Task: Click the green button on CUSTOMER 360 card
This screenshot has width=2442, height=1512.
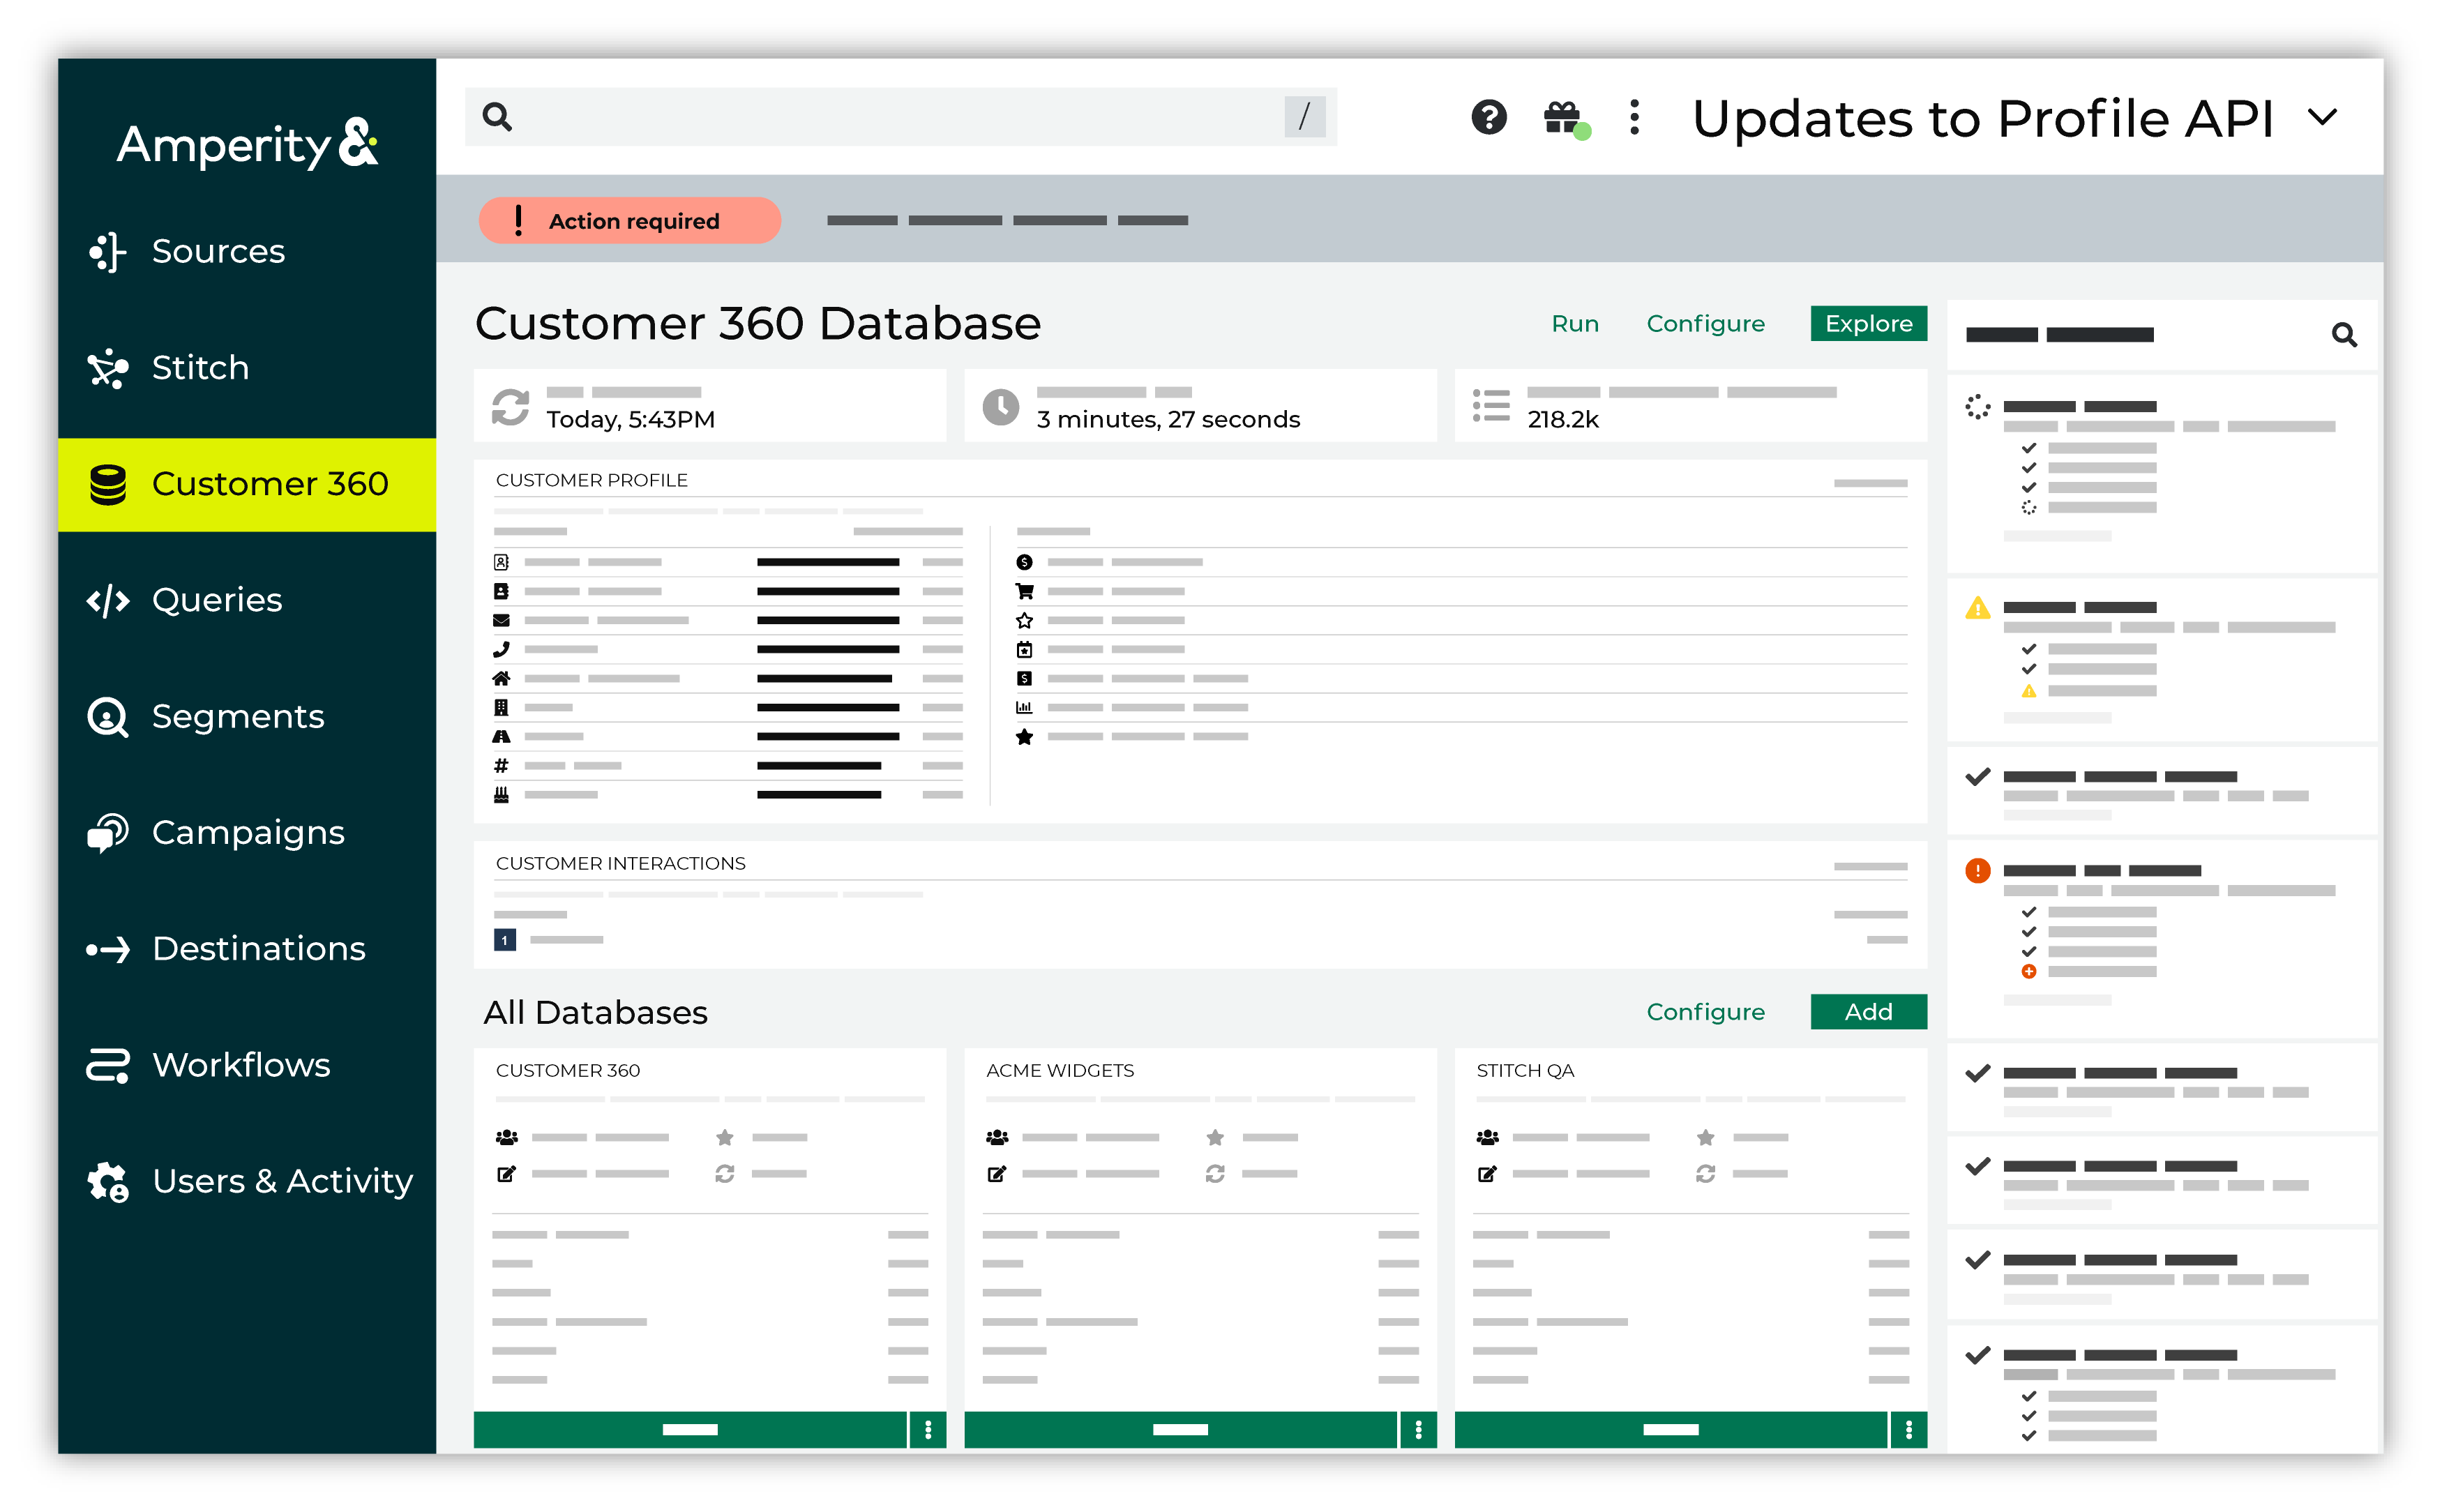Action: 690,1430
